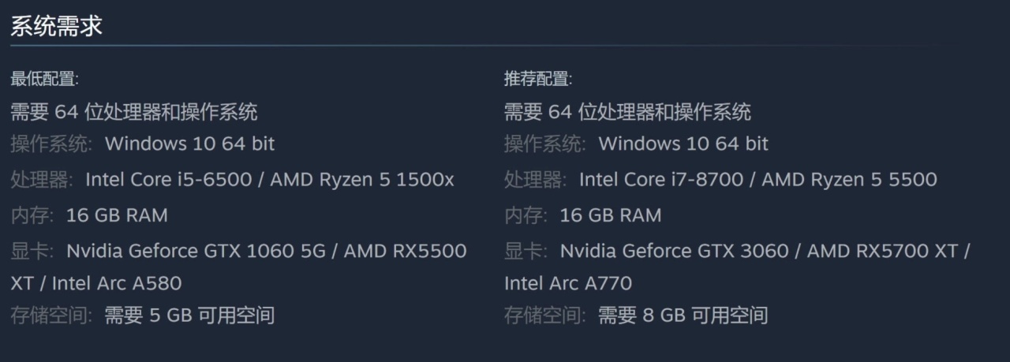Click the Intel Arc A770 text
This screenshot has width=1010, height=362.
tap(568, 283)
